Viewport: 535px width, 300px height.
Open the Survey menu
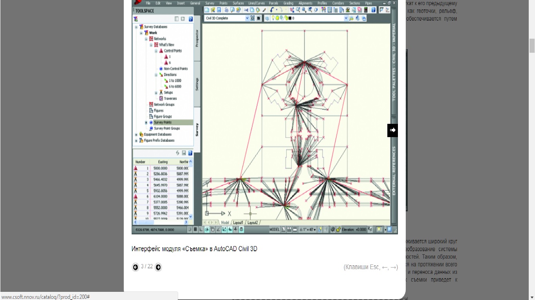coord(210,3)
